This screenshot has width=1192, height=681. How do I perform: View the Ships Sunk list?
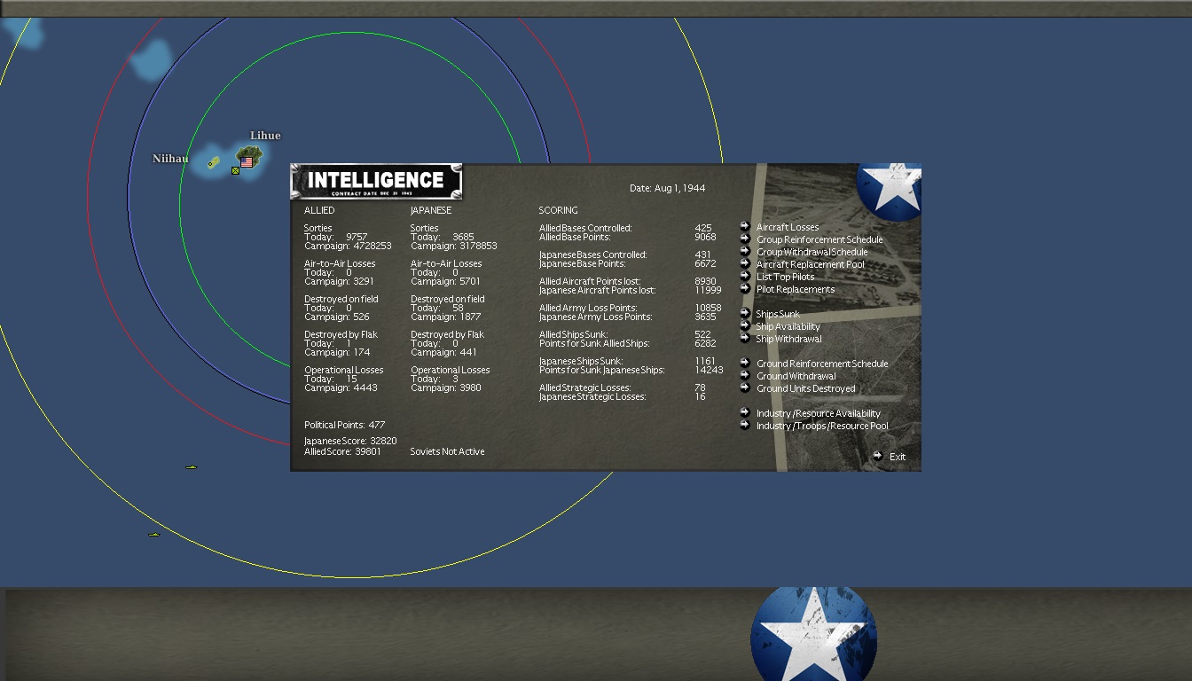click(x=778, y=314)
